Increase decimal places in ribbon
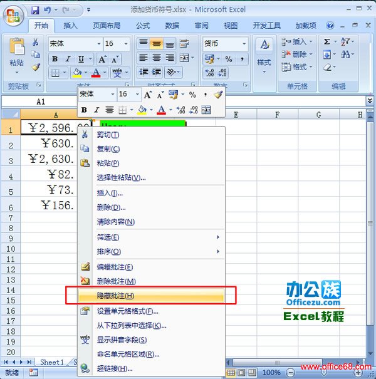This screenshot has width=376, height=379. coord(209,73)
